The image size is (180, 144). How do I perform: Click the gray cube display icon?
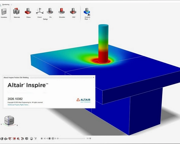pyautogui.click(x=27, y=139)
